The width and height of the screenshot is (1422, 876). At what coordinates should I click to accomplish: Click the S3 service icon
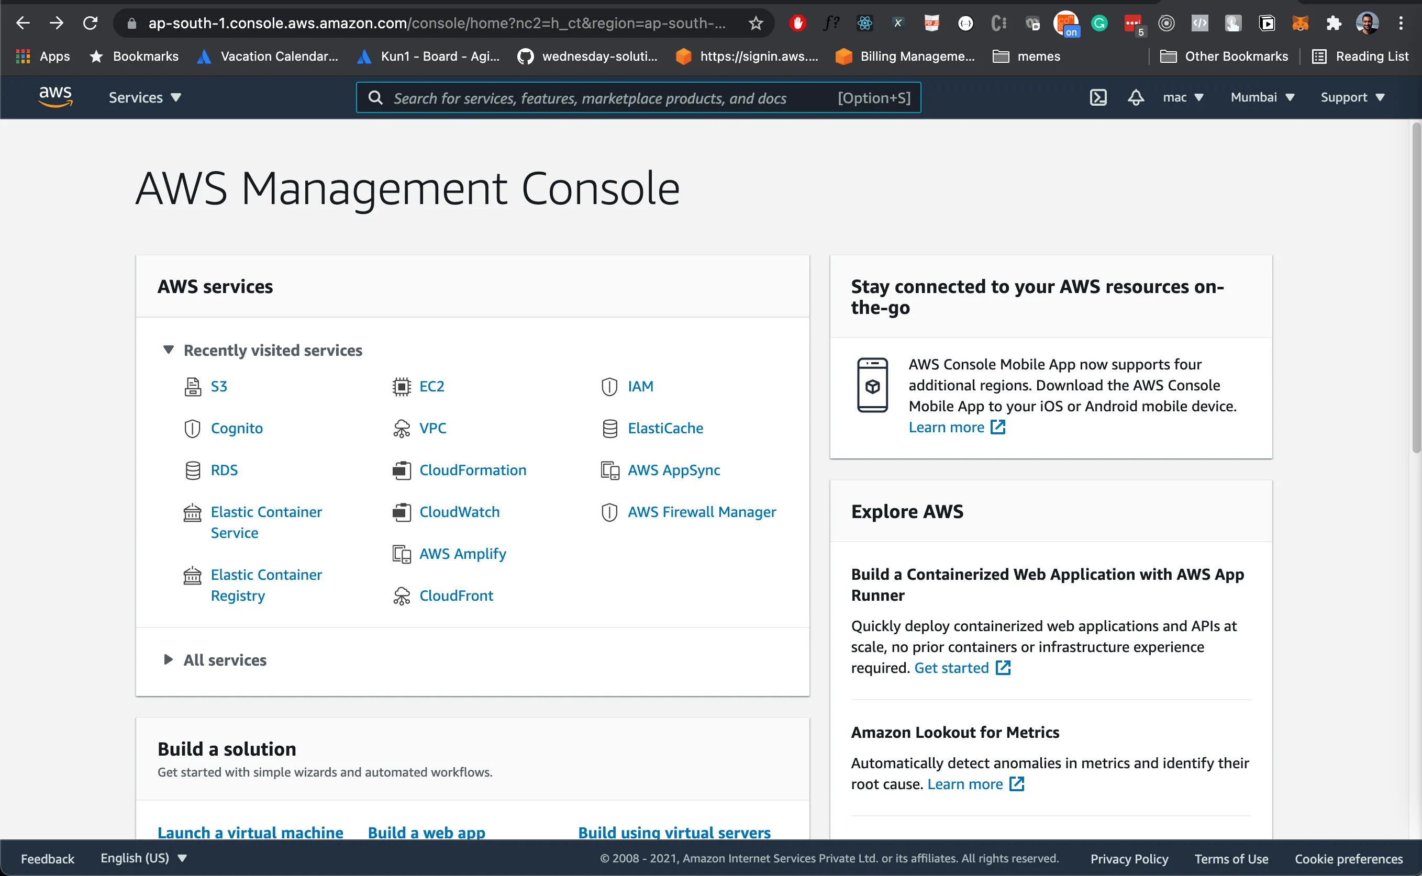click(193, 386)
